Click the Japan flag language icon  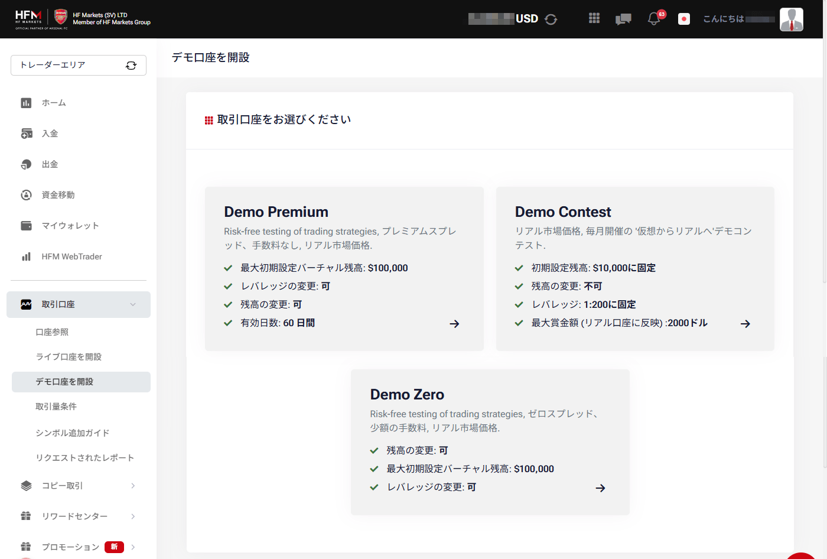(x=684, y=19)
